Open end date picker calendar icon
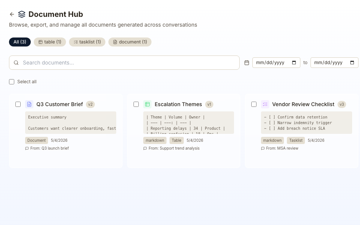 coord(352,63)
